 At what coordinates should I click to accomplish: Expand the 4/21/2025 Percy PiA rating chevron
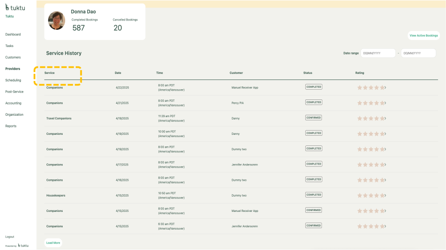click(385, 103)
